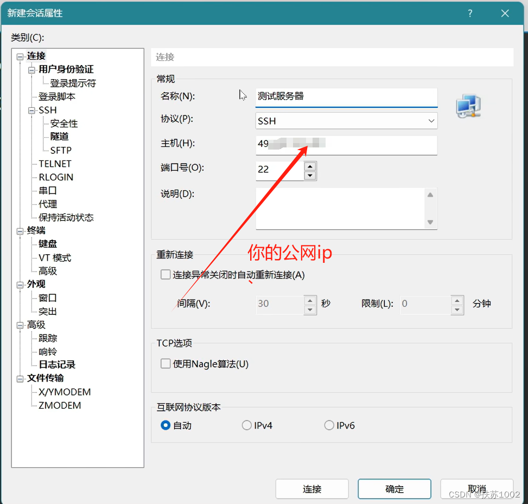Viewport: 528px width, 504px height.
Task: Collapse the 终端 tree node
Action: click(20, 231)
